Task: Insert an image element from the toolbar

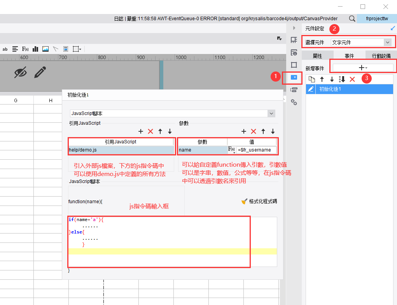Action: click(x=45, y=49)
